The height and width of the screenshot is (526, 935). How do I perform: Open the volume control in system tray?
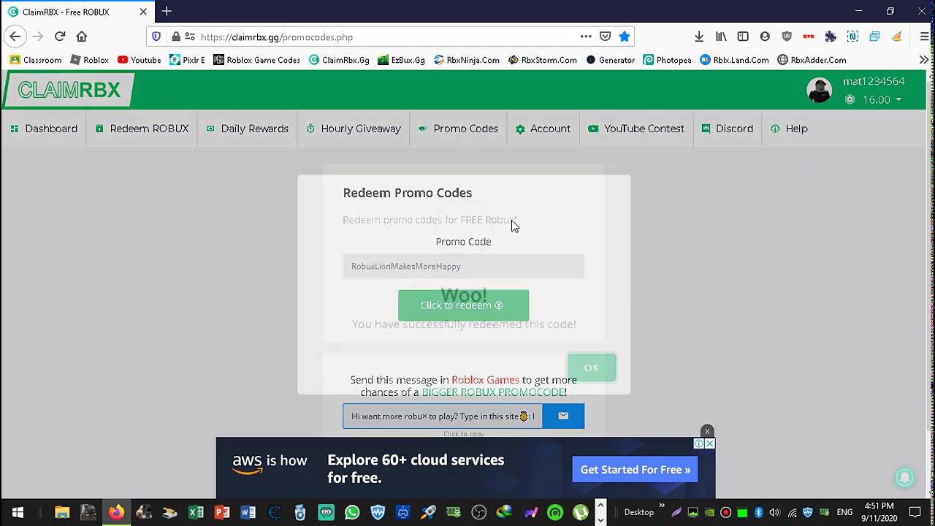(774, 513)
